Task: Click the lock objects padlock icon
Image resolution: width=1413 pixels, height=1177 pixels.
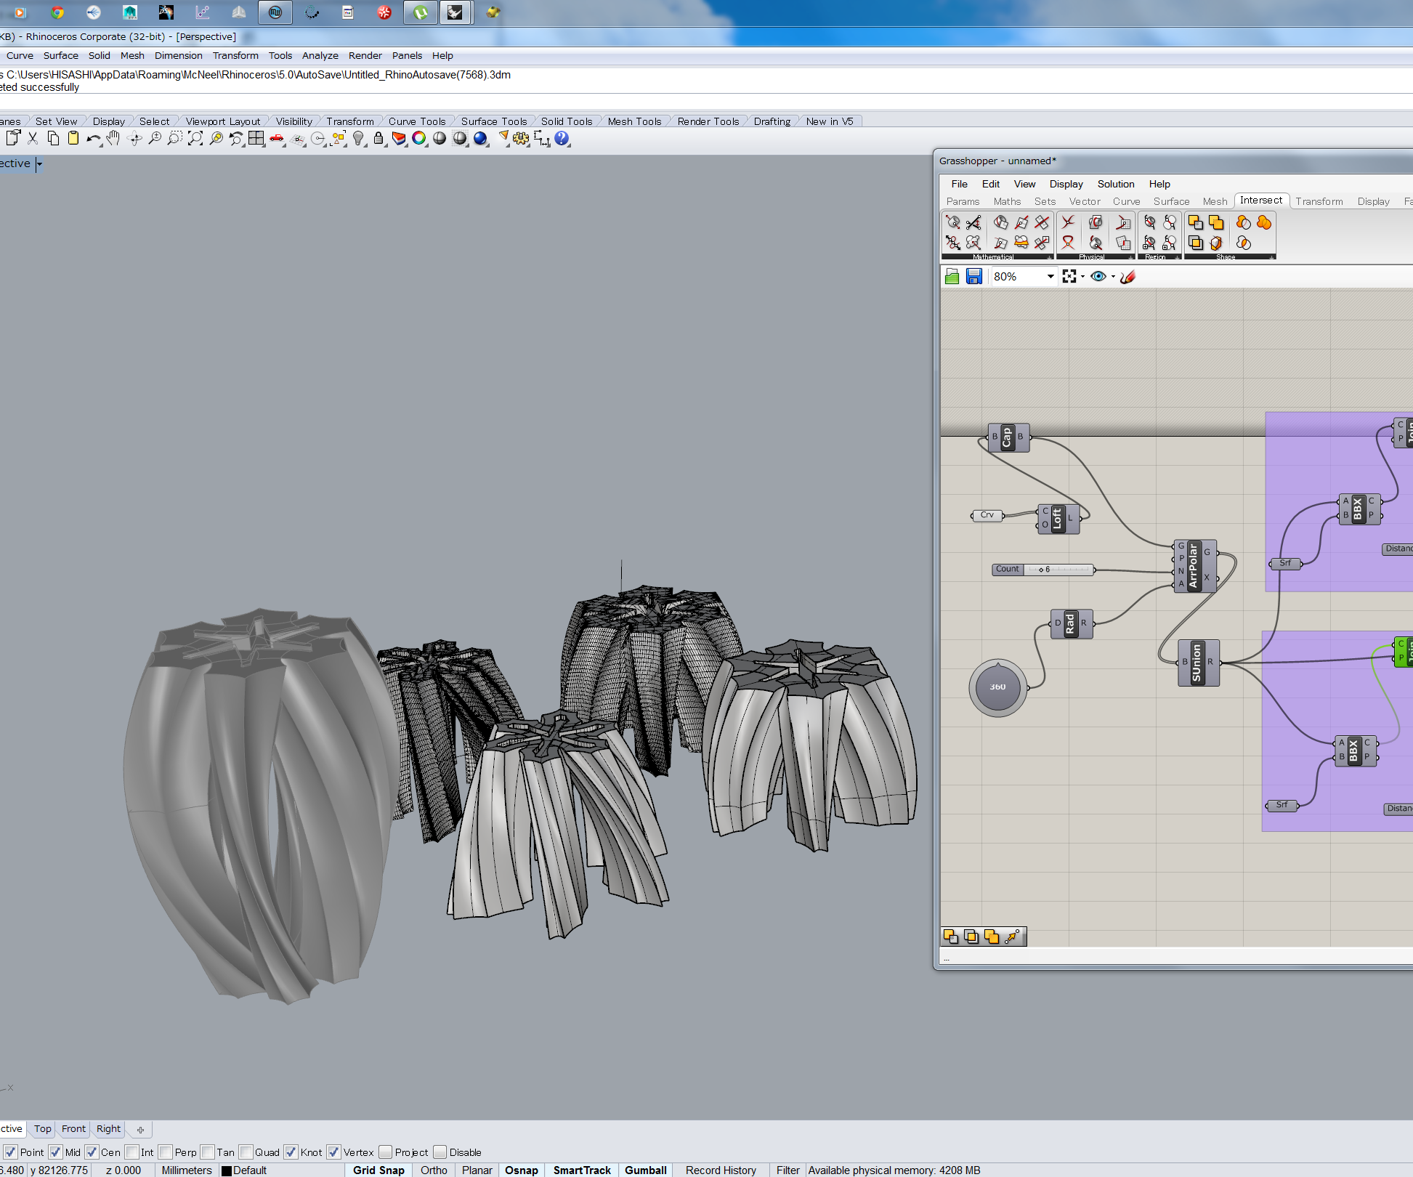Action: click(x=378, y=138)
